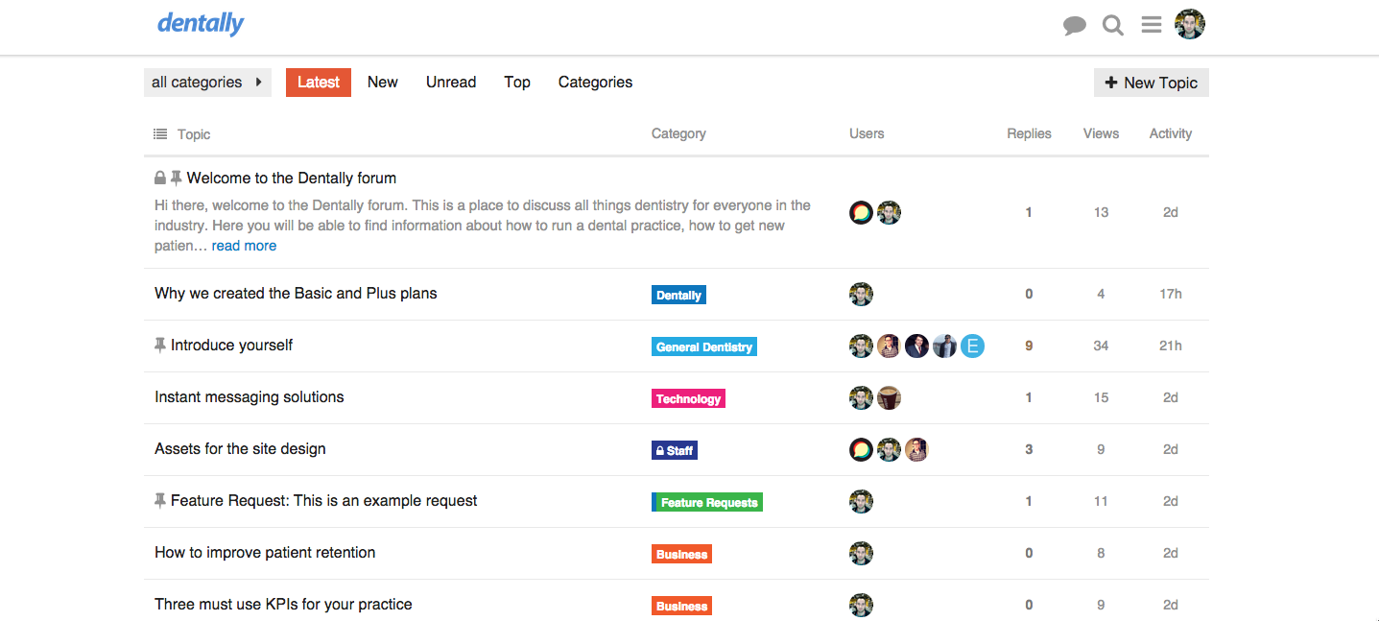Expand welcome post with 'read more'

click(244, 246)
